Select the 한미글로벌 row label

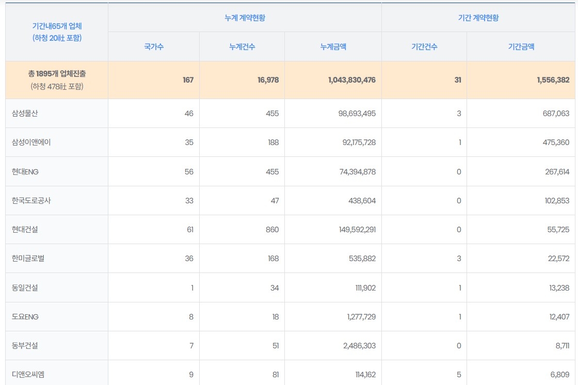pos(28,259)
